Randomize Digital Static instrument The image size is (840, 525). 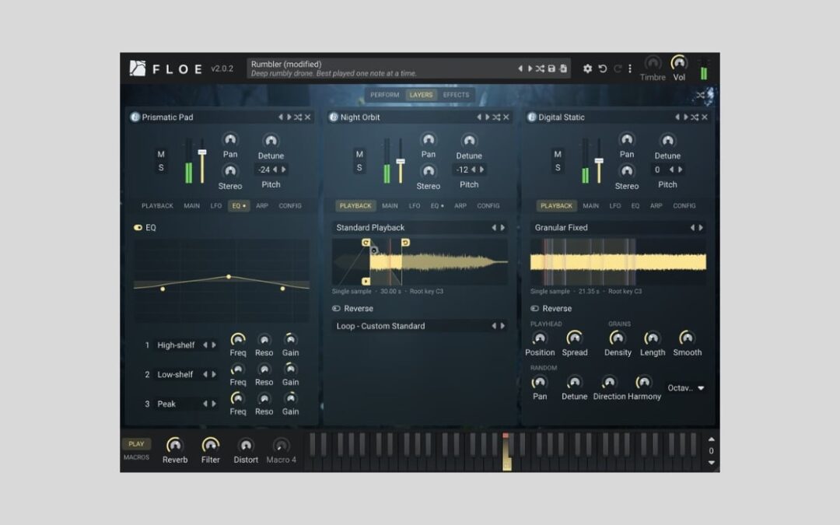[x=695, y=117]
